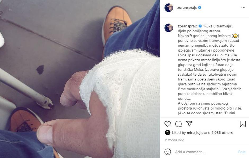Open miro_lujic profile link
Viewport: 249px width, 158px height.
pyautogui.click(x=195, y=133)
